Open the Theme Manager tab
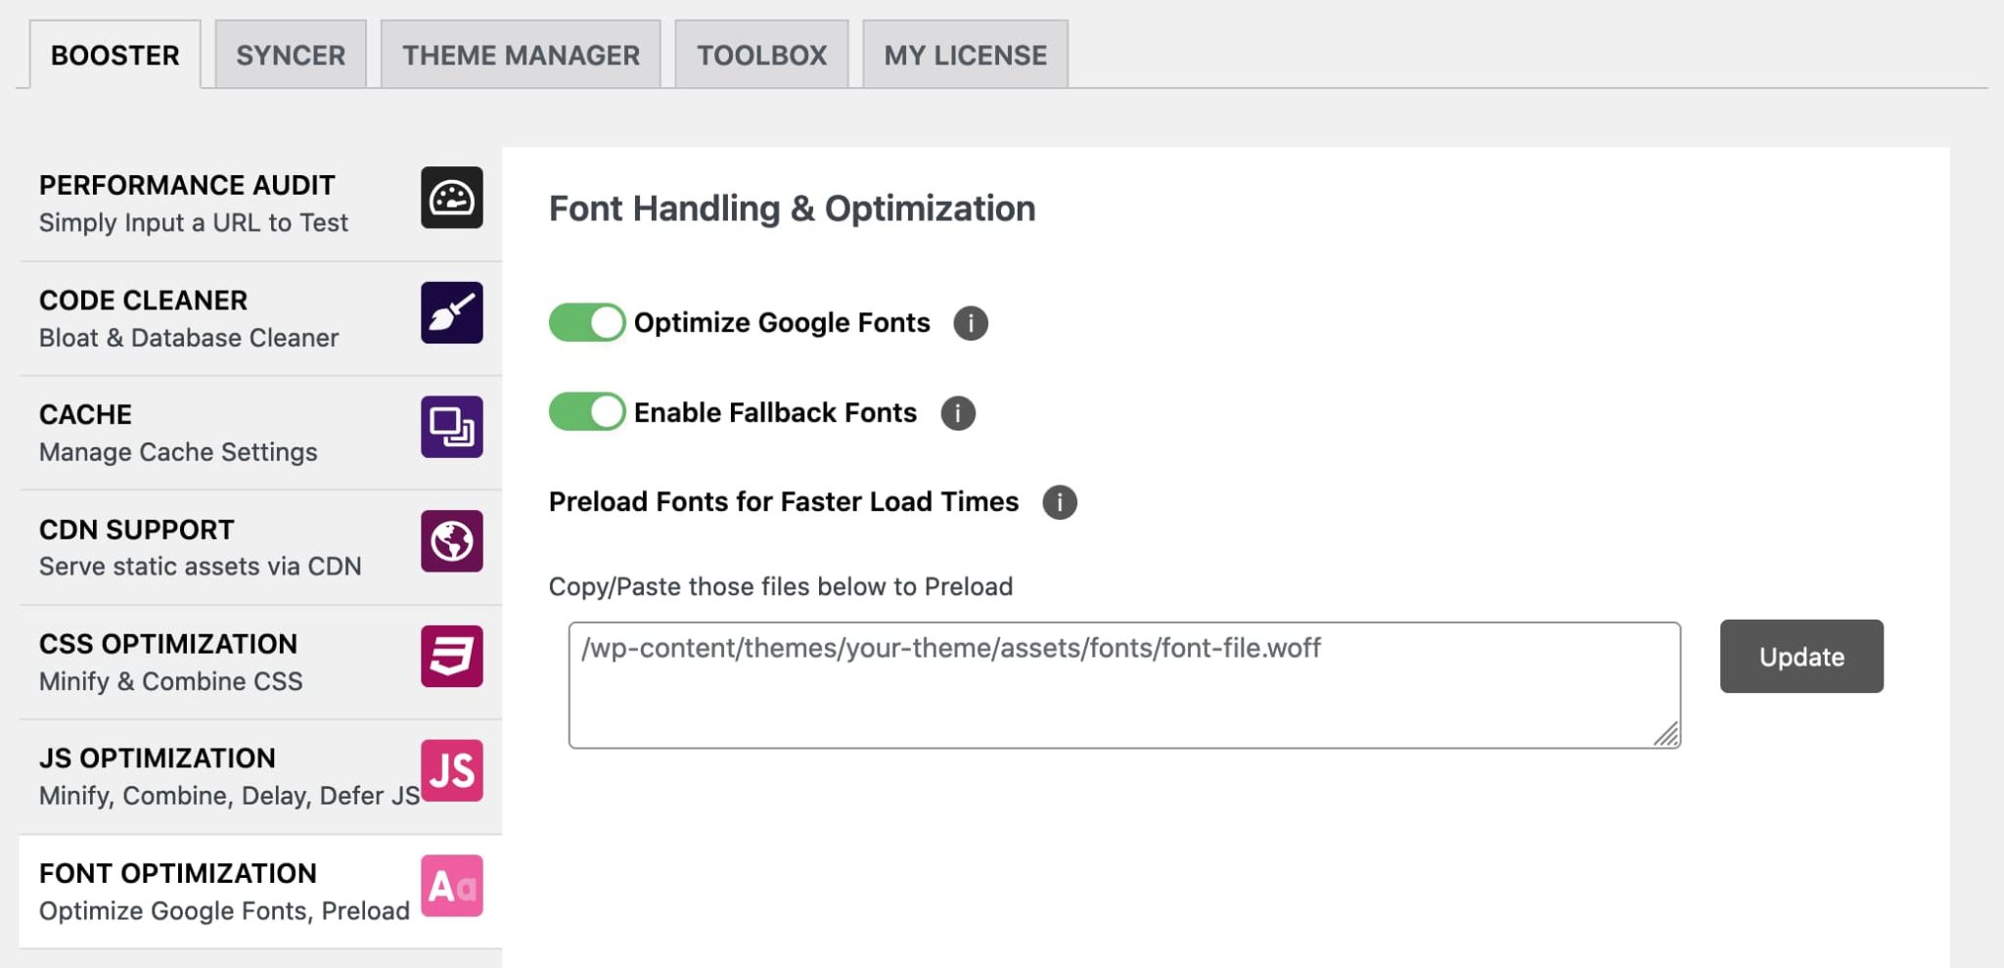Screen dimensions: 2004x968 521,55
